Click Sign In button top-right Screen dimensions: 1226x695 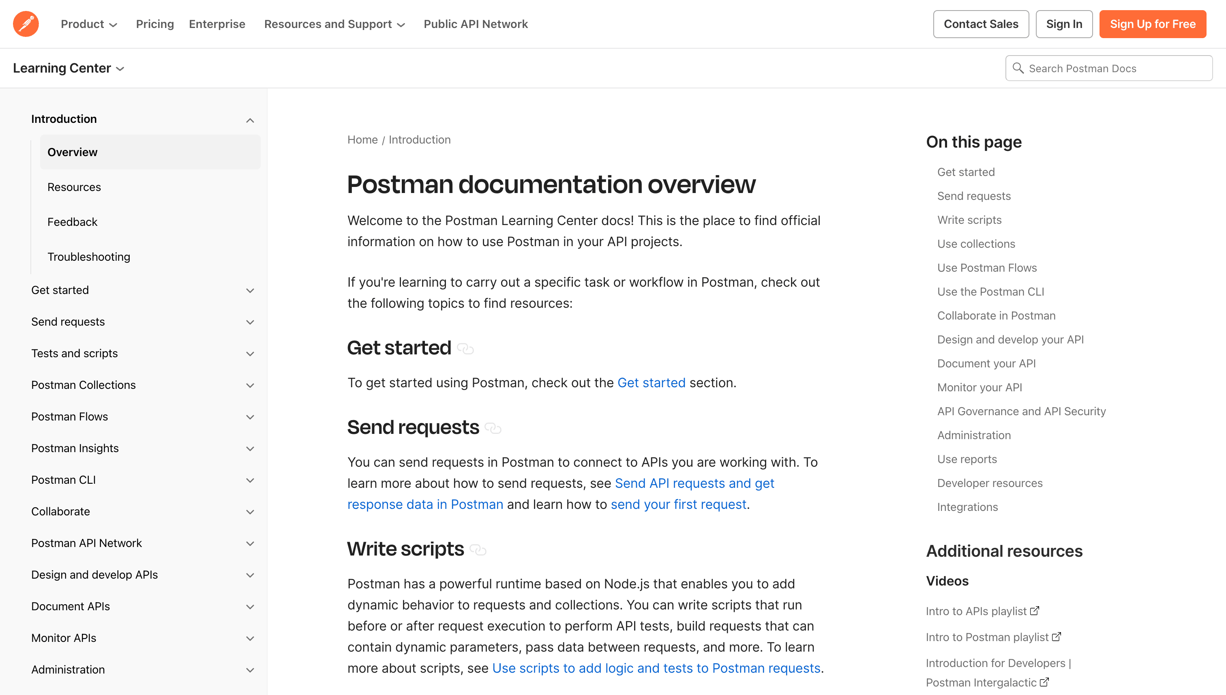point(1064,24)
